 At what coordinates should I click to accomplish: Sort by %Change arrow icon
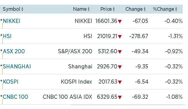point(176,9)
